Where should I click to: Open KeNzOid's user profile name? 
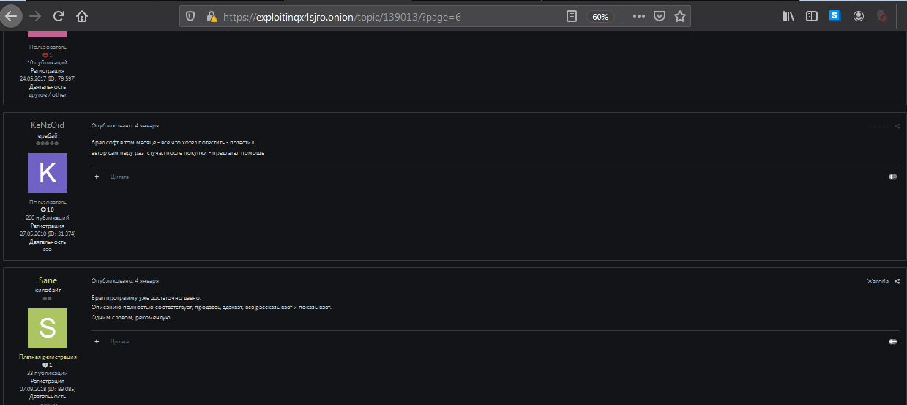48,125
